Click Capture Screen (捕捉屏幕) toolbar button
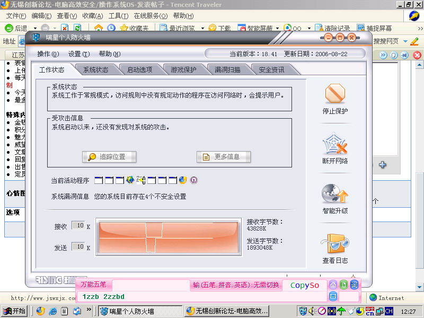This screenshot has height=318, width=424. [x=374, y=28]
